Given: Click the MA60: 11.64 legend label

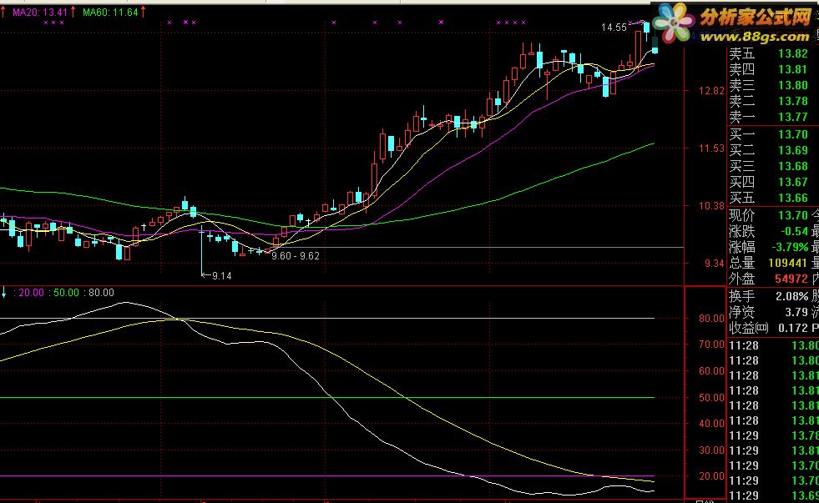Looking at the screenshot, I should [x=110, y=12].
